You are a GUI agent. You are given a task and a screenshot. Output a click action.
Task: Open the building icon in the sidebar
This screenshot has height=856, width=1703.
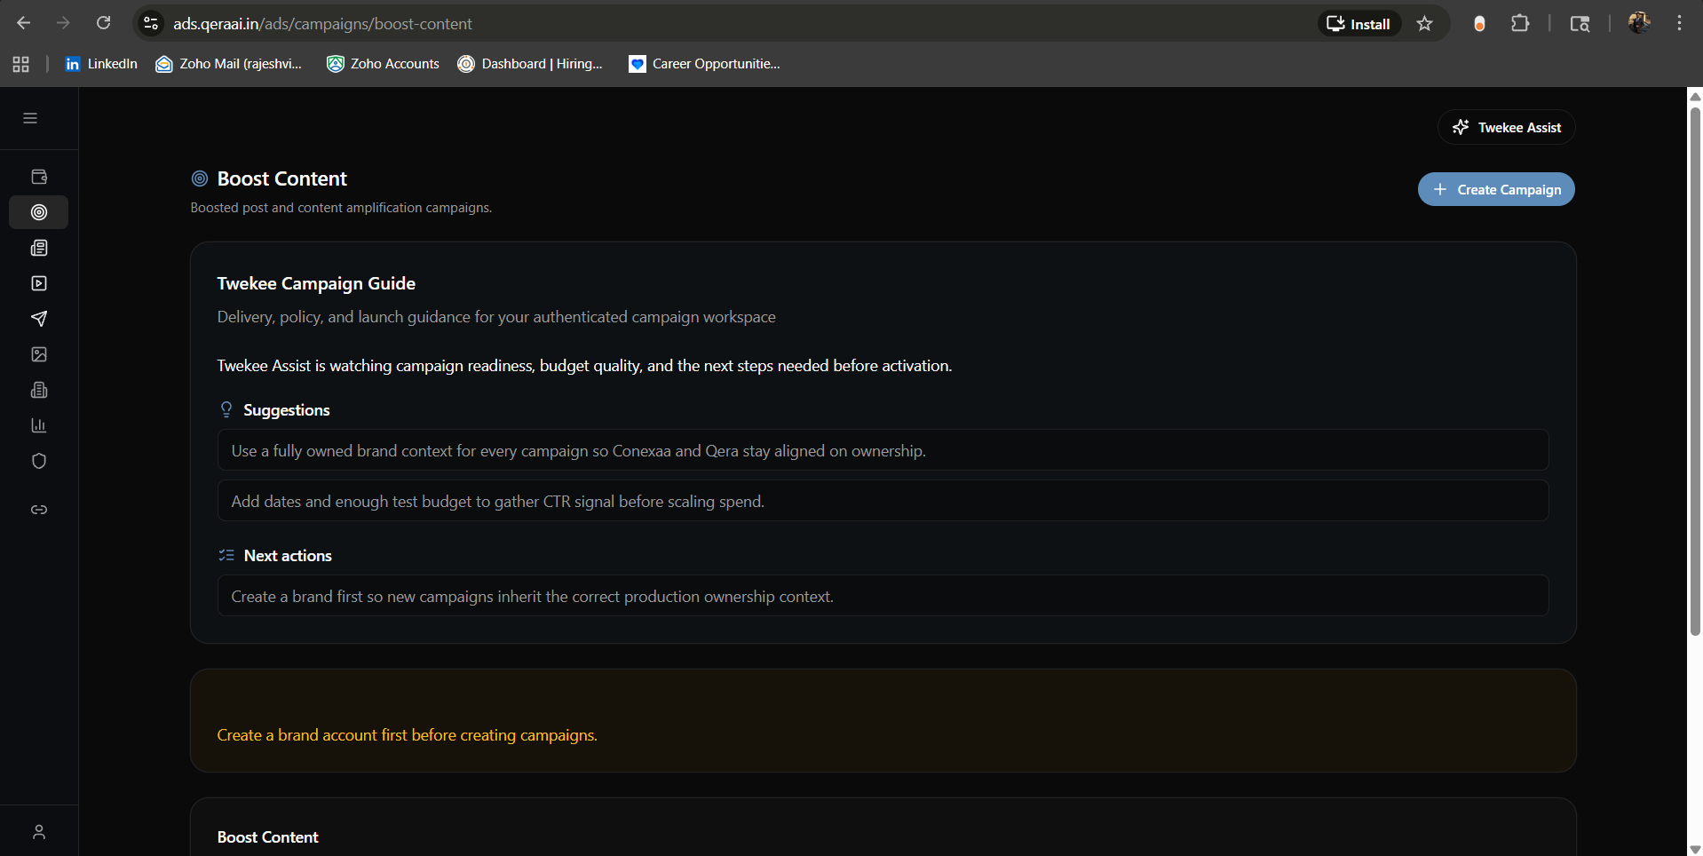(x=39, y=390)
